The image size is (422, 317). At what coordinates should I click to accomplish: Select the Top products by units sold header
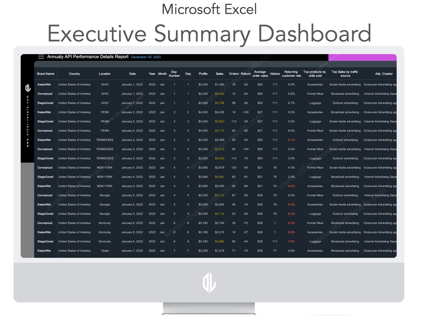pos(315,74)
